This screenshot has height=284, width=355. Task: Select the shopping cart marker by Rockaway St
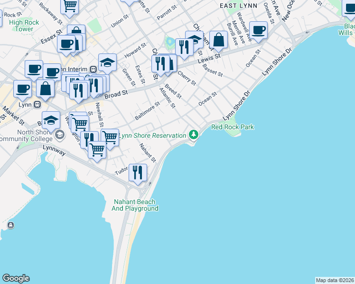[x=70, y=6]
